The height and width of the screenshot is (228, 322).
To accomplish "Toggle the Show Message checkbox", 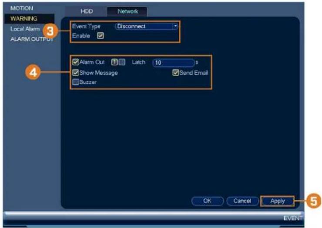I will [x=76, y=72].
